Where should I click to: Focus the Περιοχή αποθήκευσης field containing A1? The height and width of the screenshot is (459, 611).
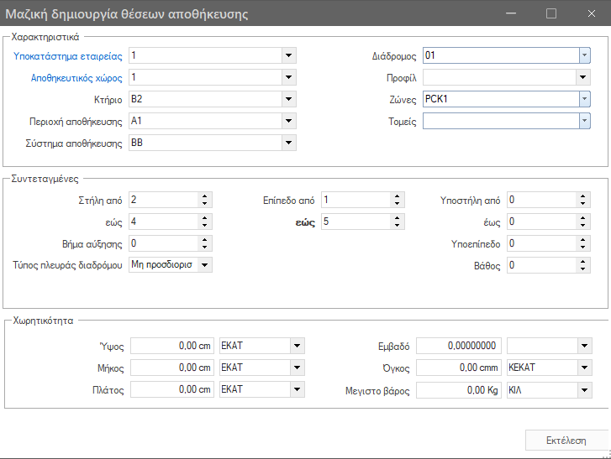[x=205, y=121]
